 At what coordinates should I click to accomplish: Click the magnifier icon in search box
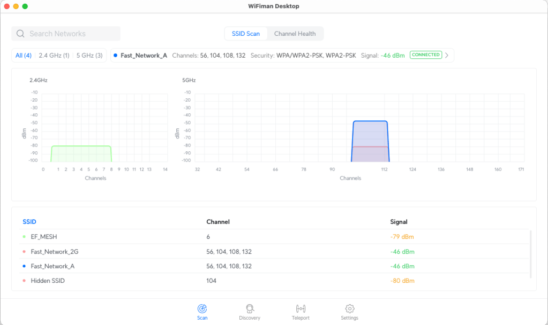coord(20,34)
